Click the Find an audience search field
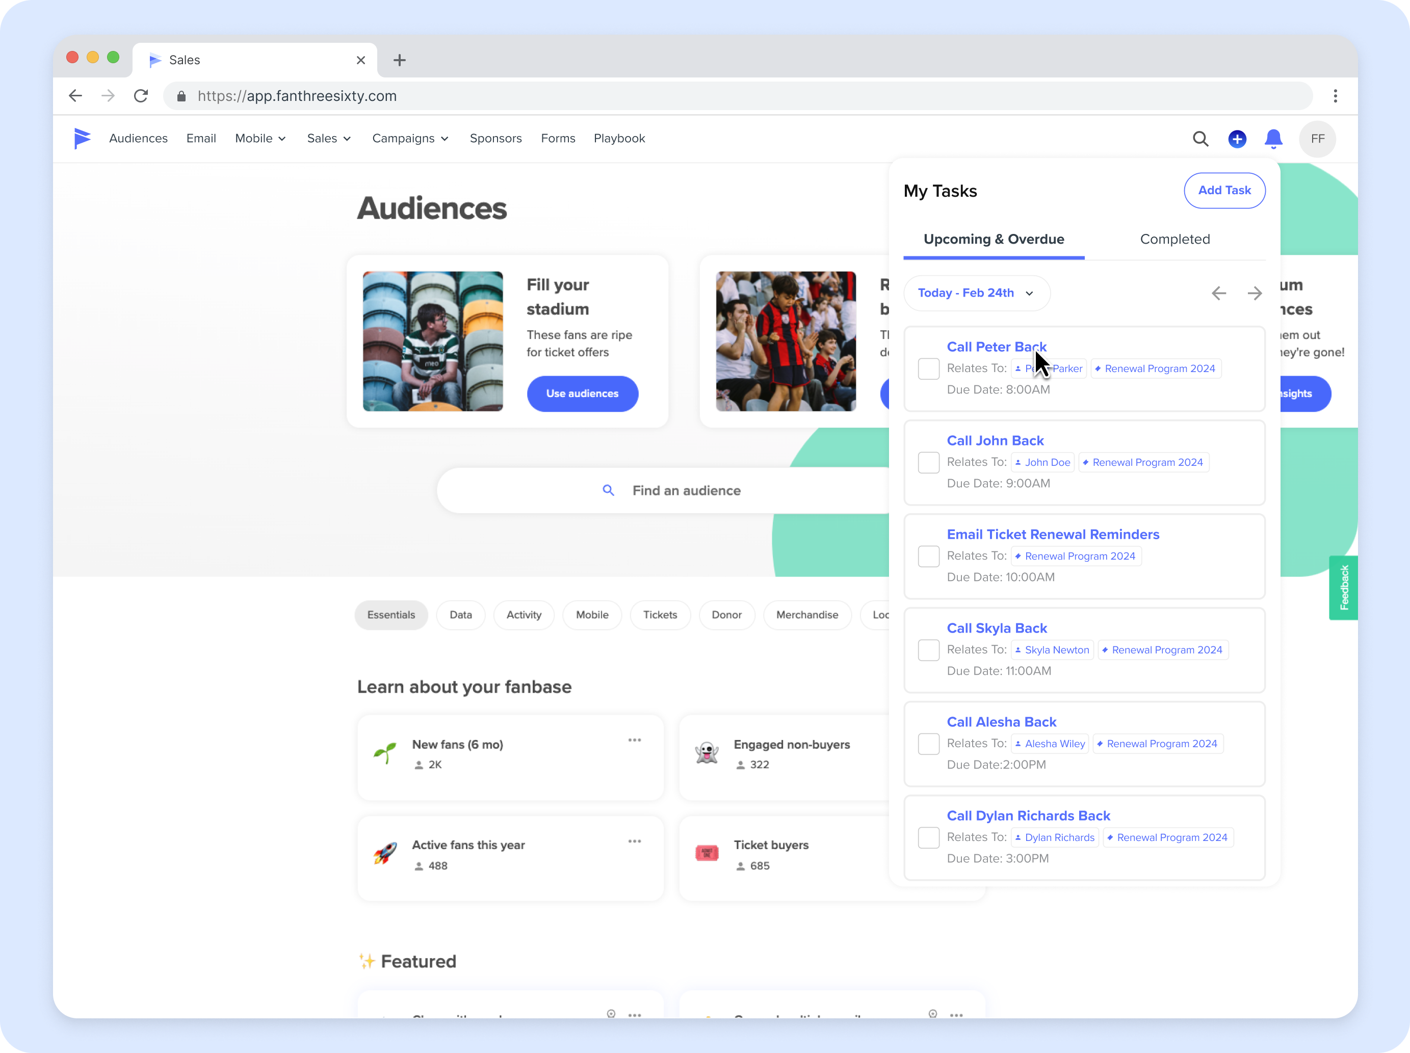The image size is (1410, 1053). tap(663, 490)
